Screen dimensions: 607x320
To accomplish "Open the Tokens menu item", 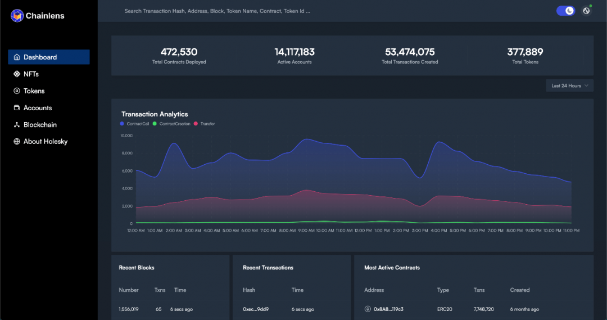I will pyautogui.click(x=34, y=91).
